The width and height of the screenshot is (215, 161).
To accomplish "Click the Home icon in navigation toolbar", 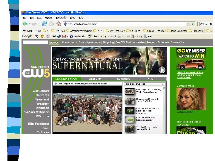I will [x=59, y=24].
